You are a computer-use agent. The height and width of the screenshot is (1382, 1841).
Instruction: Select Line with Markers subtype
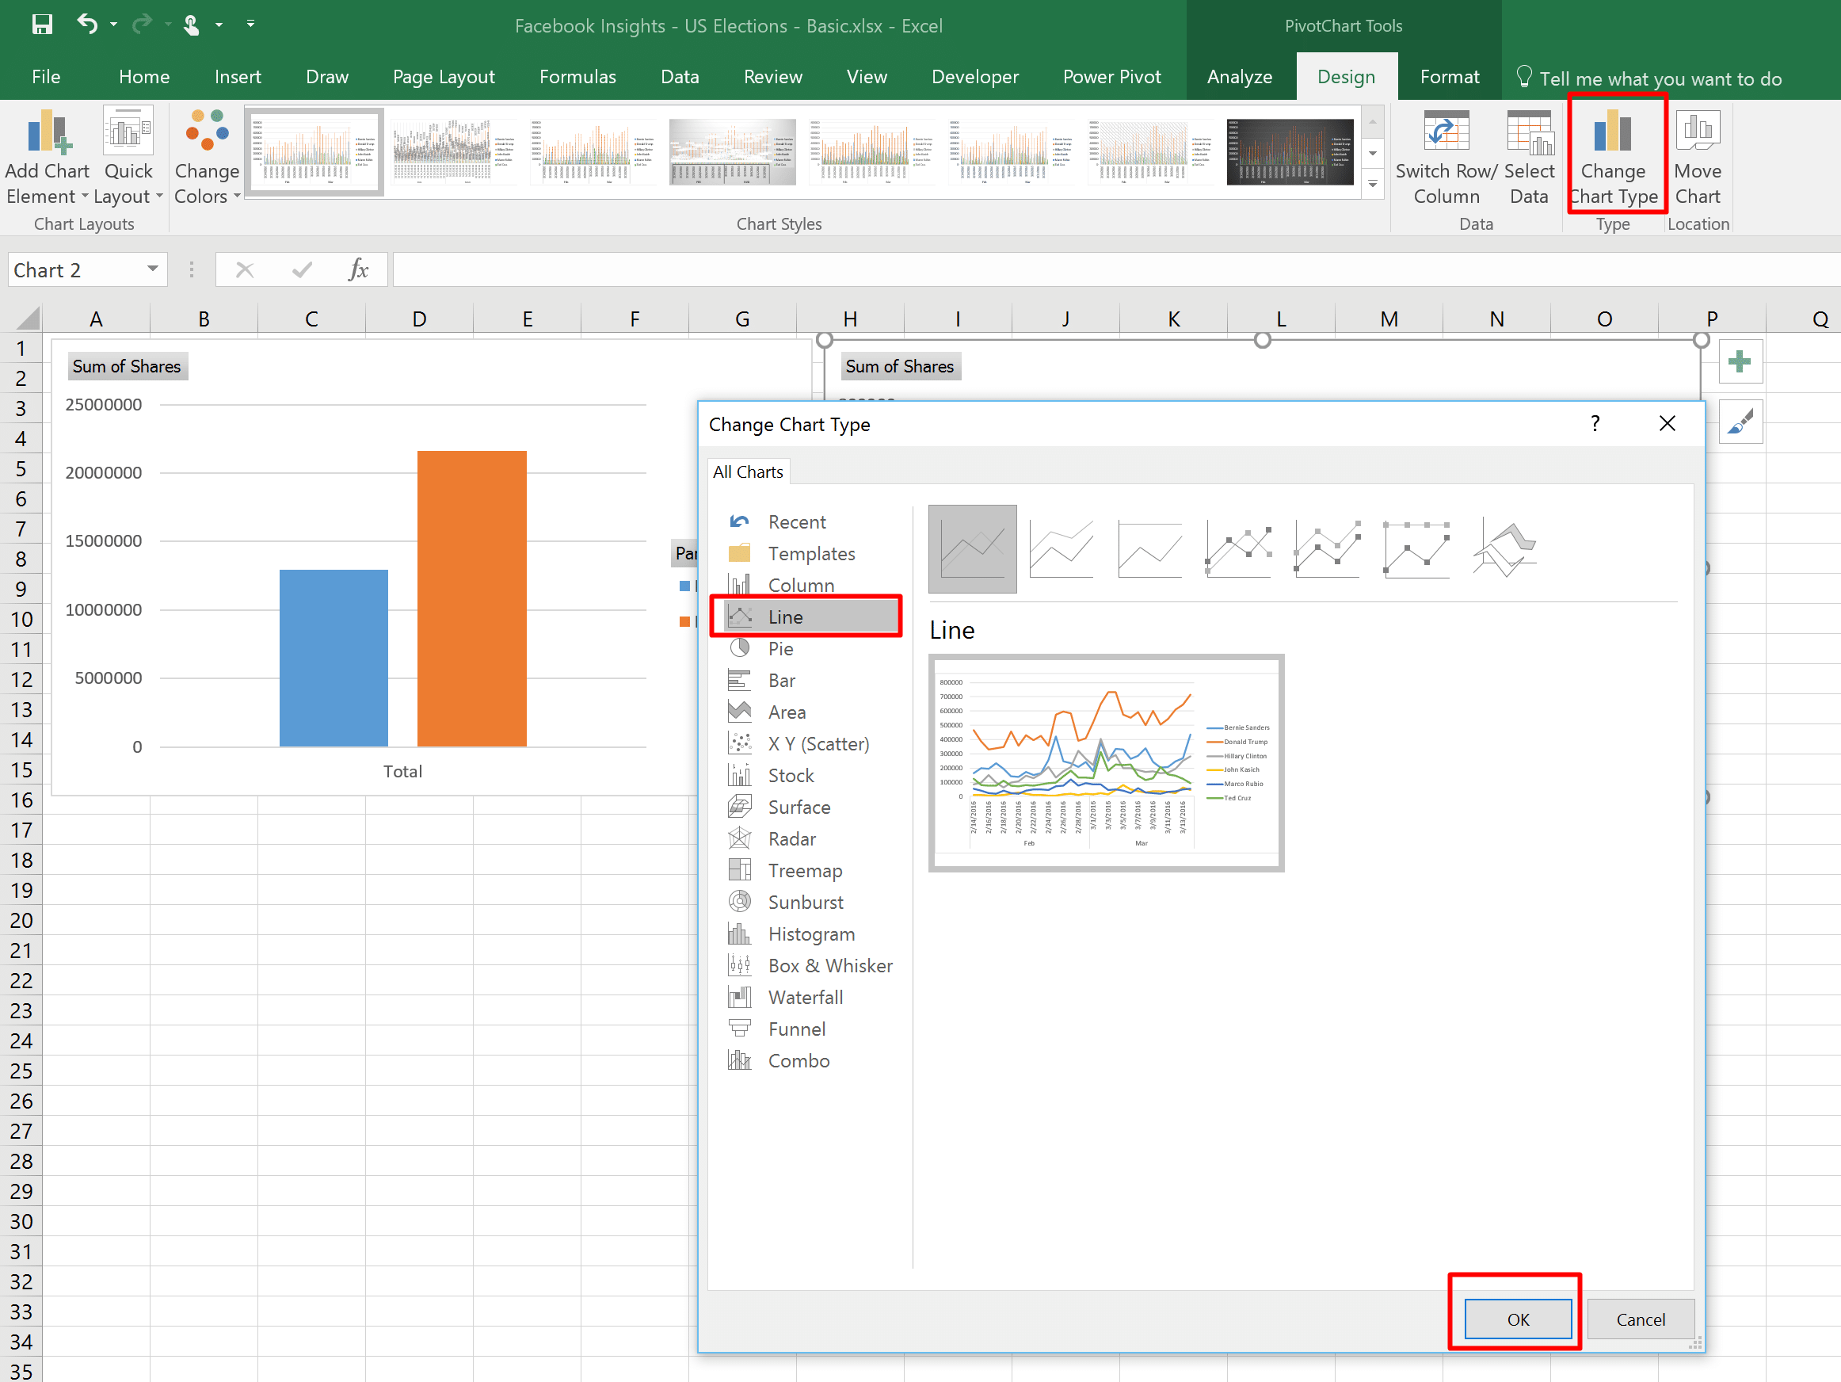(x=1239, y=548)
